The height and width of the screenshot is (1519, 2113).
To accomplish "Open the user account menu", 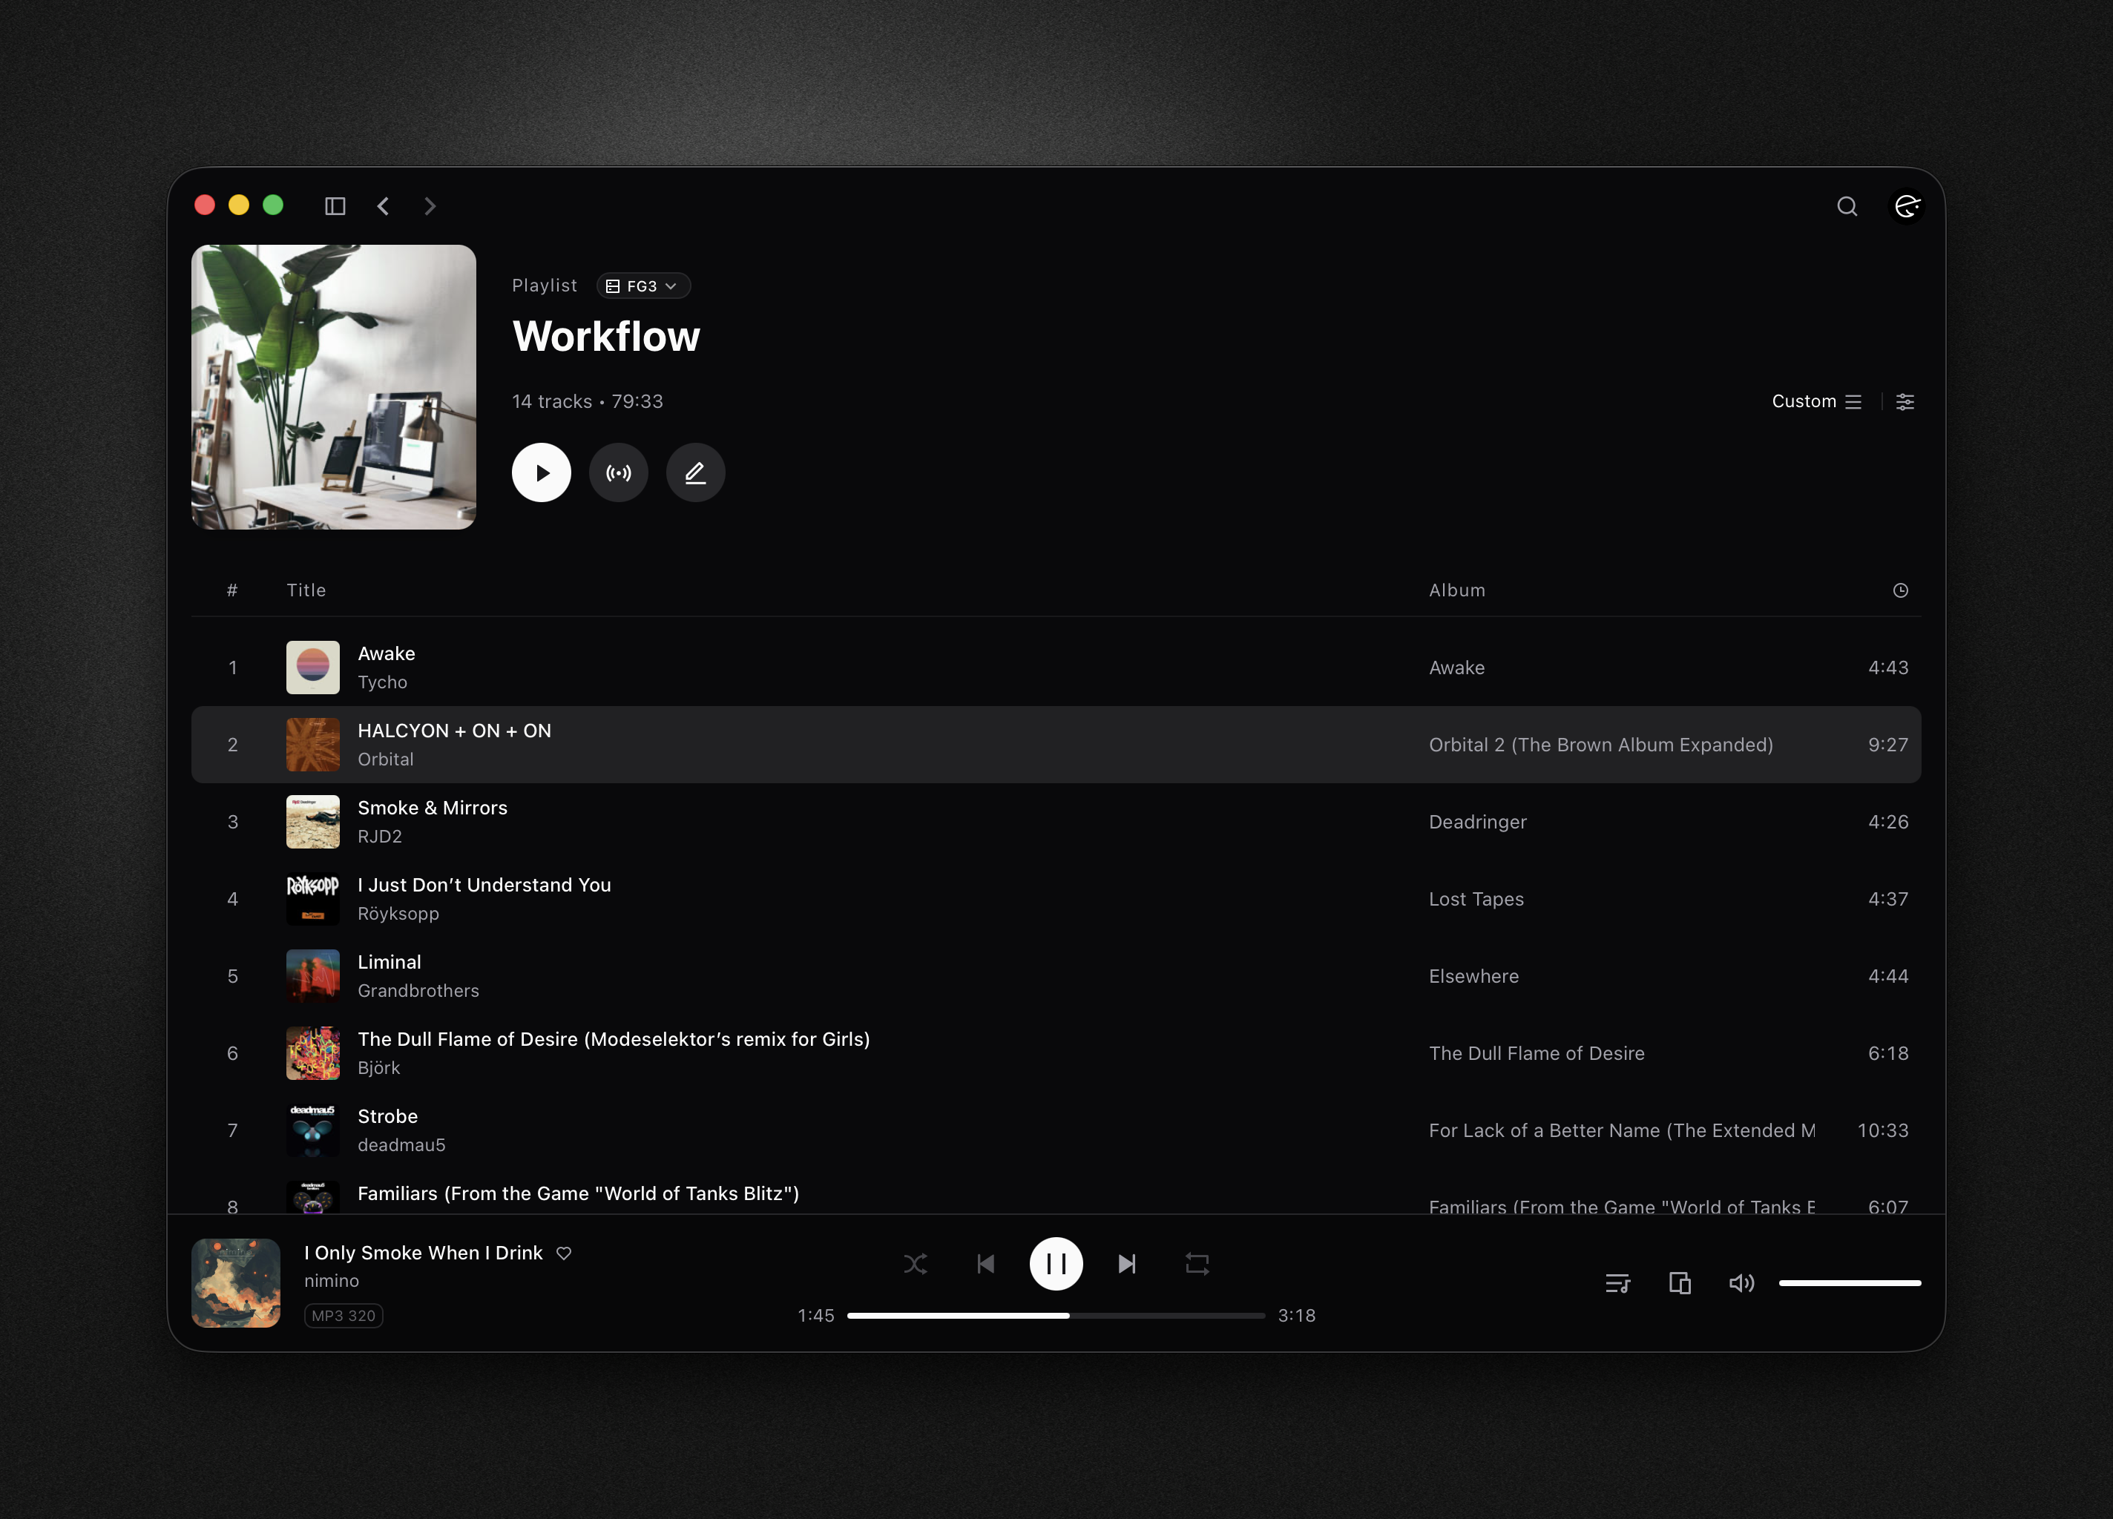I will coord(1907,206).
